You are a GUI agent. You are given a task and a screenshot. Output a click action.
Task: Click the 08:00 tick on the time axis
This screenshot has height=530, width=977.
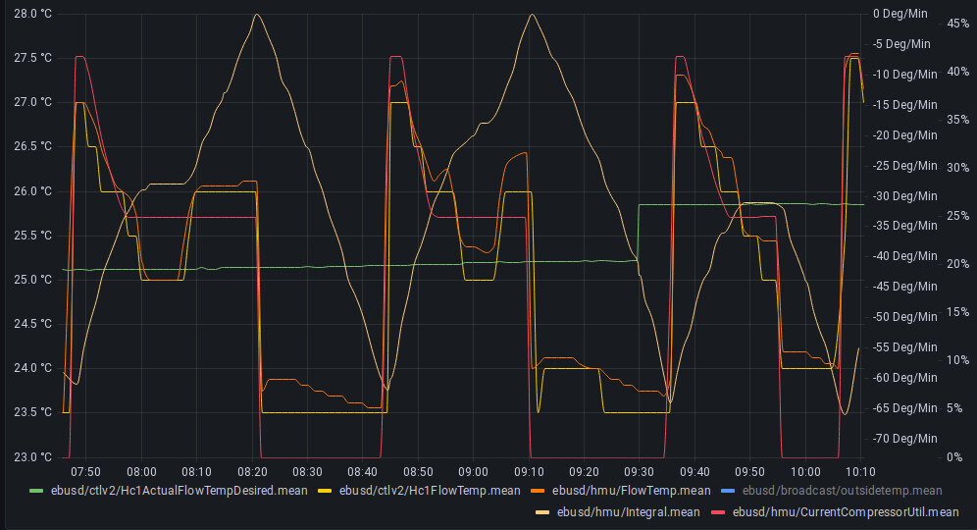pyautogui.click(x=141, y=470)
